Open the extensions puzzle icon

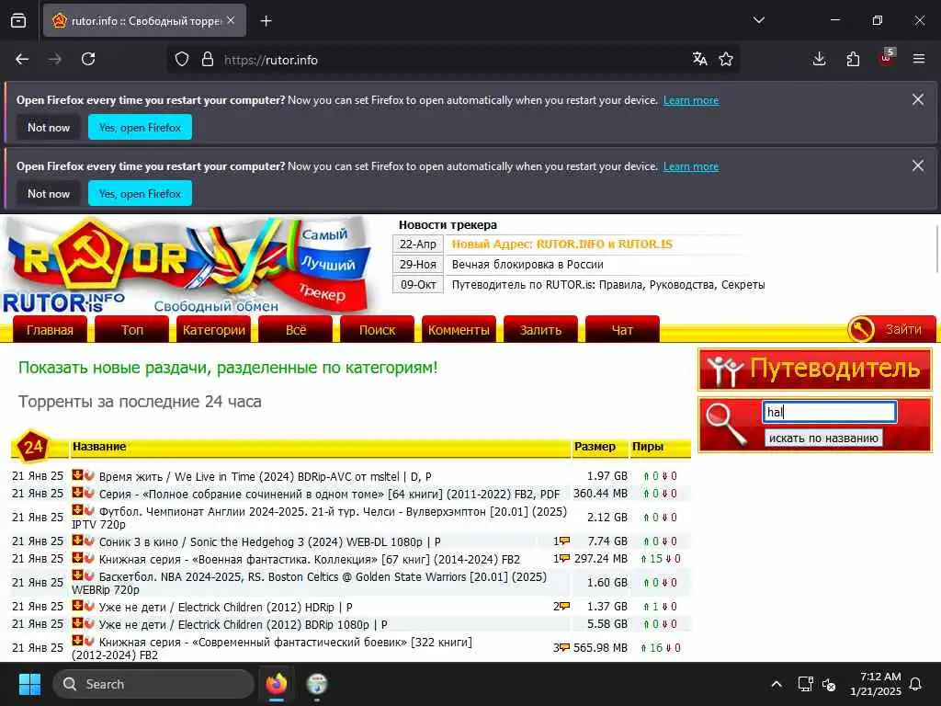click(853, 59)
